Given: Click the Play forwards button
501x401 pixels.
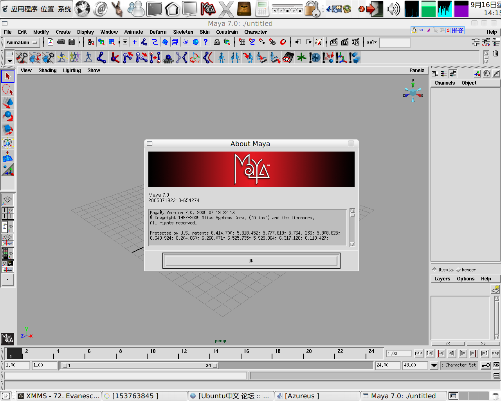Looking at the screenshot, I should coord(463,354).
